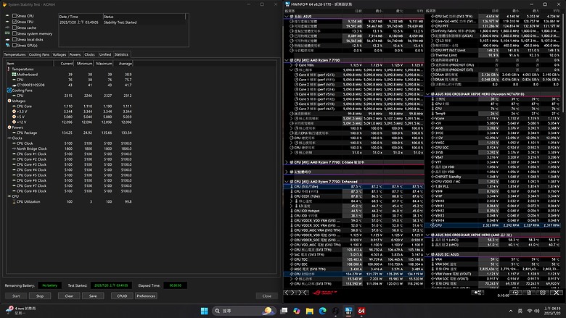Viewport: 566px width, 318px height.
Task: Switch to the Clocks tab
Action: (89, 54)
